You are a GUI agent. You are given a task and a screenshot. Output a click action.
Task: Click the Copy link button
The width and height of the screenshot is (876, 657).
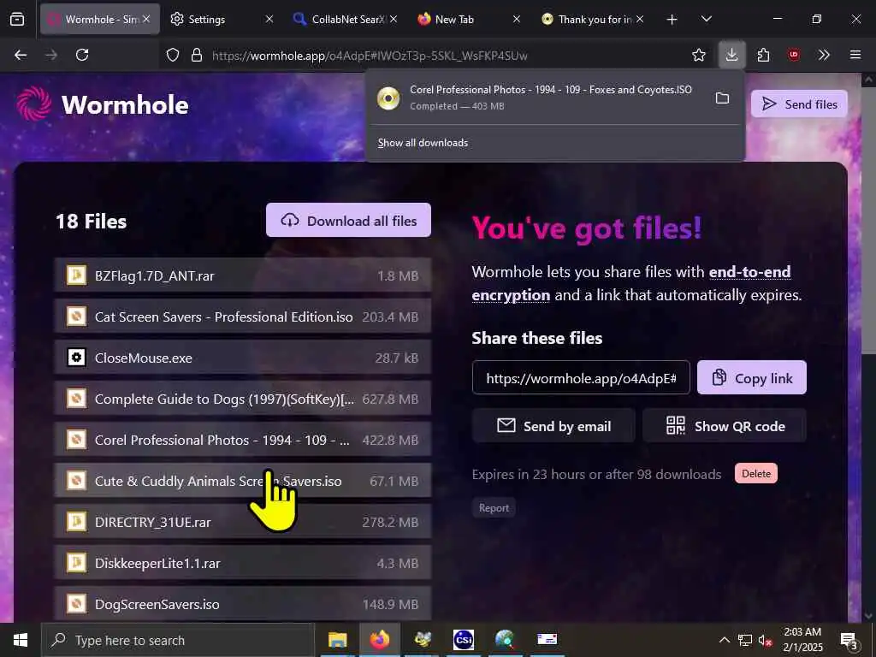[751, 377]
